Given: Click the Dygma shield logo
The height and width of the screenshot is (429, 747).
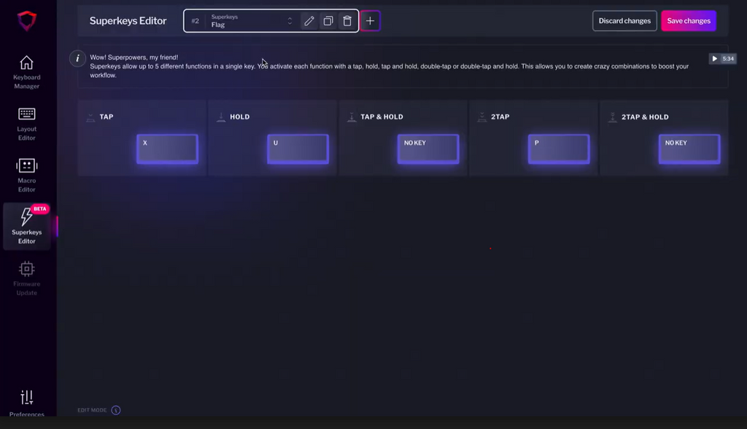Looking at the screenshot, I should click(x=27, y=21).
